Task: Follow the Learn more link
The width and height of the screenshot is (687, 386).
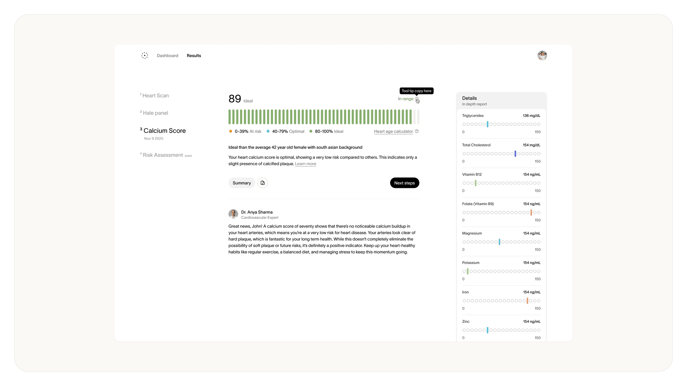Action: (x=305, y=164)
